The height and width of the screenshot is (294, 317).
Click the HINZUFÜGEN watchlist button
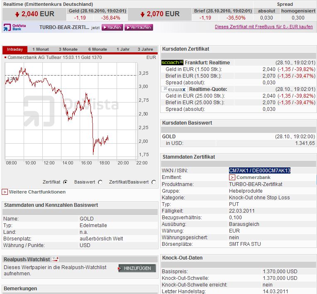(137, 268)
